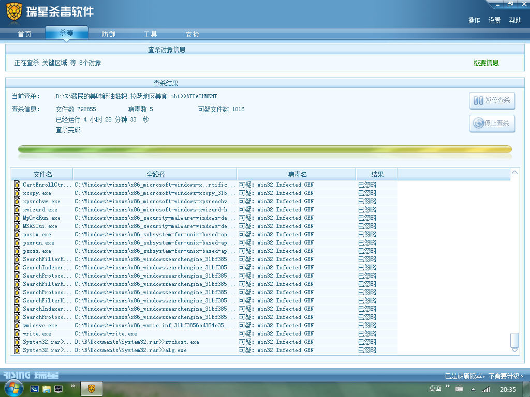Image resolution: width=530 pixels, height=397 pixels.
Task: Select the xpsrchvw.exe file name
Action: (x=41, y=201)
